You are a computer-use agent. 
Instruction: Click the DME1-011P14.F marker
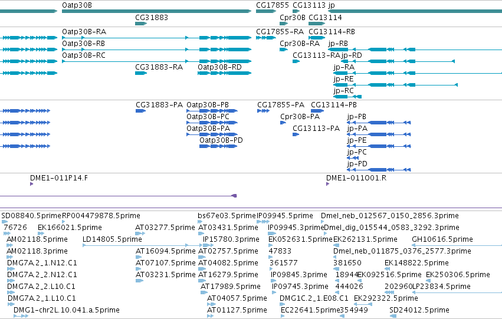[31, 184]
